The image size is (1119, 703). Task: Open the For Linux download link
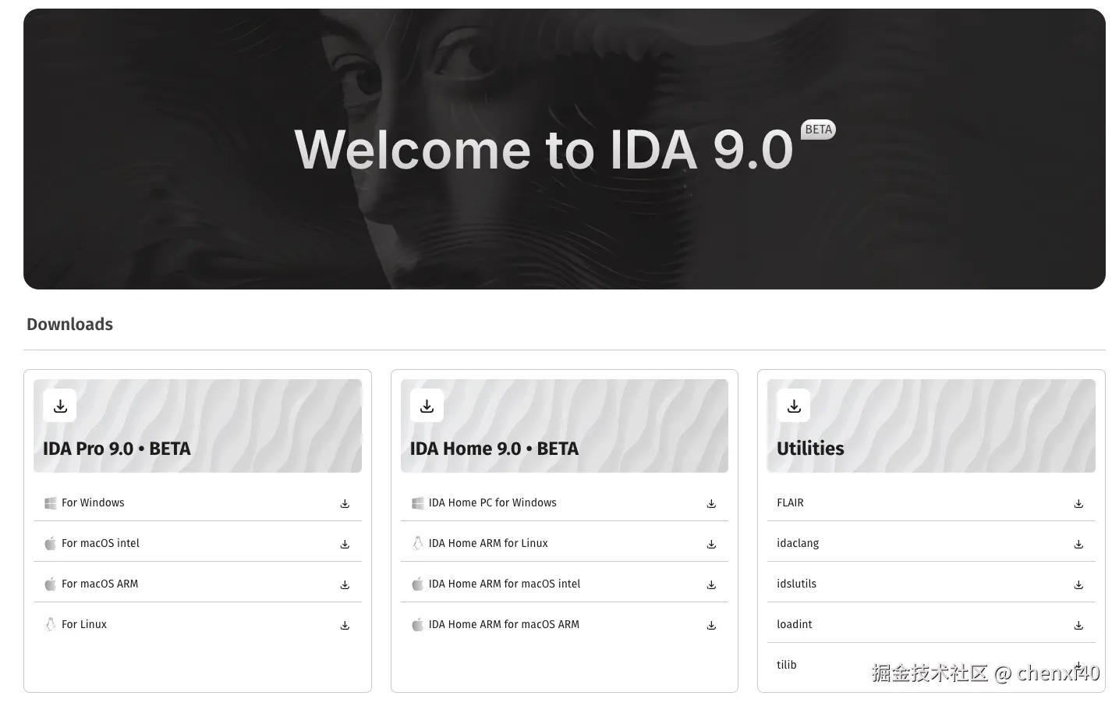tap(84, 624)
